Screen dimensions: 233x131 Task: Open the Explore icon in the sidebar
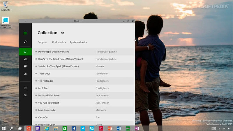pyautogui.click(x=25, y=67)
